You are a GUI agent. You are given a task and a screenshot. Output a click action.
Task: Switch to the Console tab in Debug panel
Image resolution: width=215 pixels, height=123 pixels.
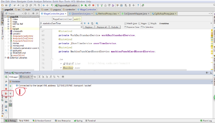coord(26,77)
